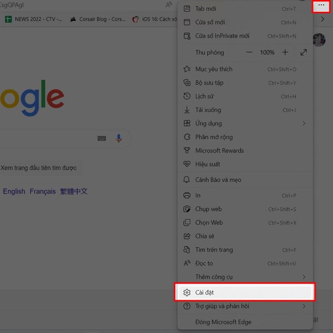This screenshot has height=333, width=333.
Task: Open the 繁體中文 language link
Action: [74, 191]
